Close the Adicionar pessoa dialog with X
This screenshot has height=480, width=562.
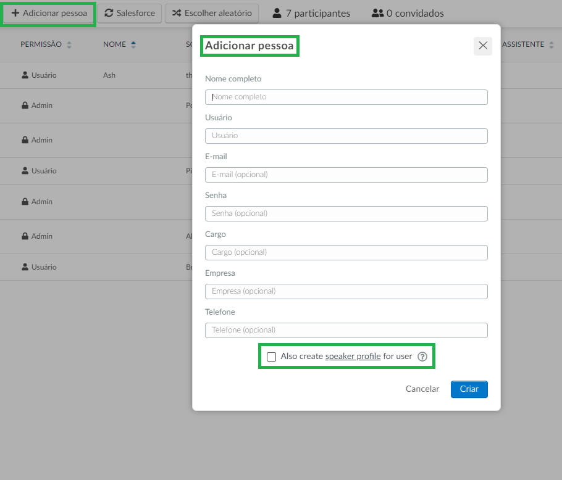(483, 46)
